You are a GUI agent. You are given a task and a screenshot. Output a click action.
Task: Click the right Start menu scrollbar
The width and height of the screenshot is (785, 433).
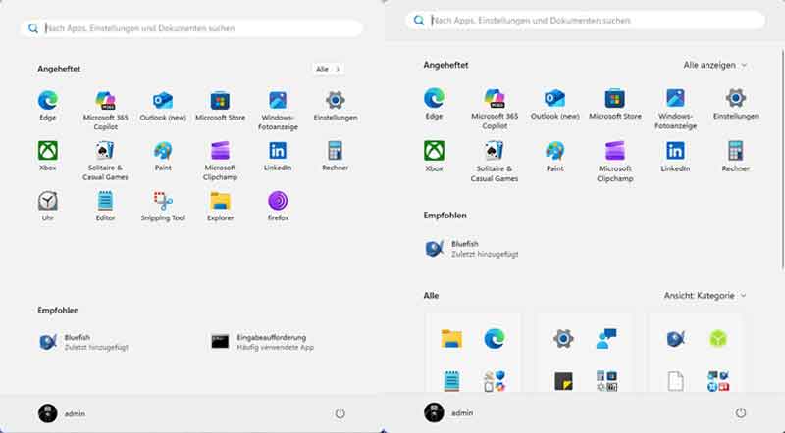783,160
